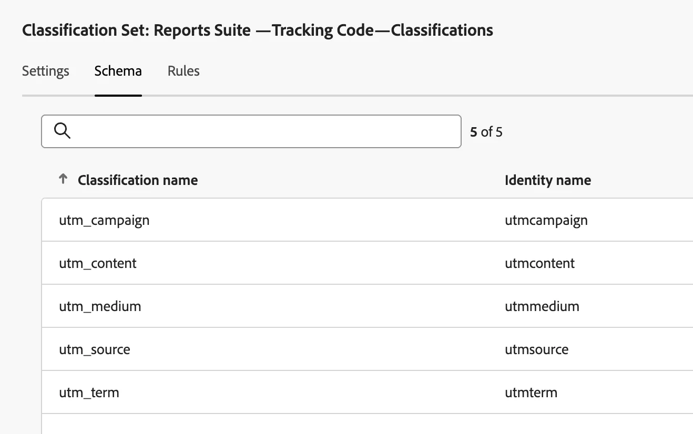The image size is (693, 434).
Task: Click the magnifying glass search icon
Action: coord(62,131)
